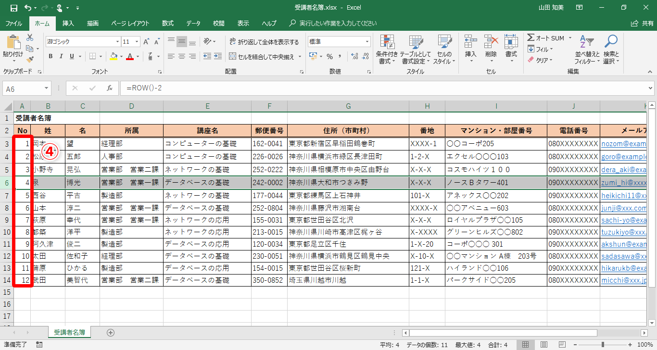Toggle underline formatting
This screenshot has height=350, width=657.
tap(72, 56)
